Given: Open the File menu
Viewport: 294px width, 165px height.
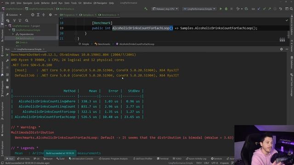Looking at the screenshot, I should click(x=7, y=3).
